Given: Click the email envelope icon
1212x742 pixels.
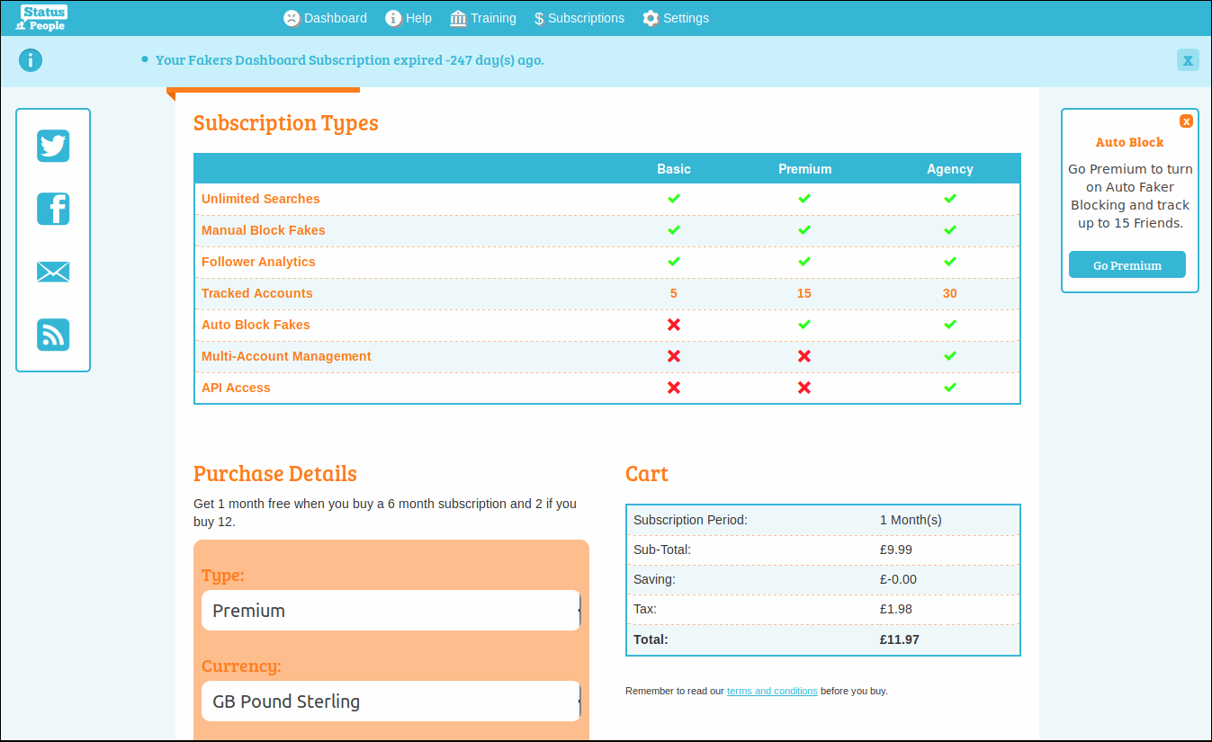Looking at the screenshot, I should point(53,272).
